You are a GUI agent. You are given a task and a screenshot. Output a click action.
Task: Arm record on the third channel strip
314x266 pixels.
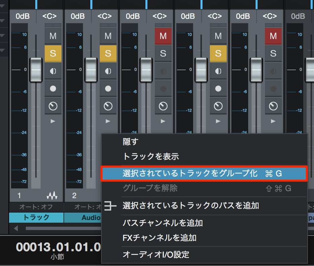click(x=163, y=89)
